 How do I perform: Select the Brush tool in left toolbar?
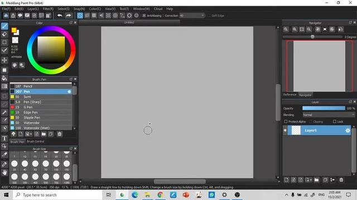point(4,26)
